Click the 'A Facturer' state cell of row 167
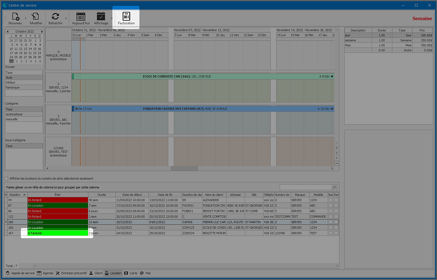 coord(58,233)
